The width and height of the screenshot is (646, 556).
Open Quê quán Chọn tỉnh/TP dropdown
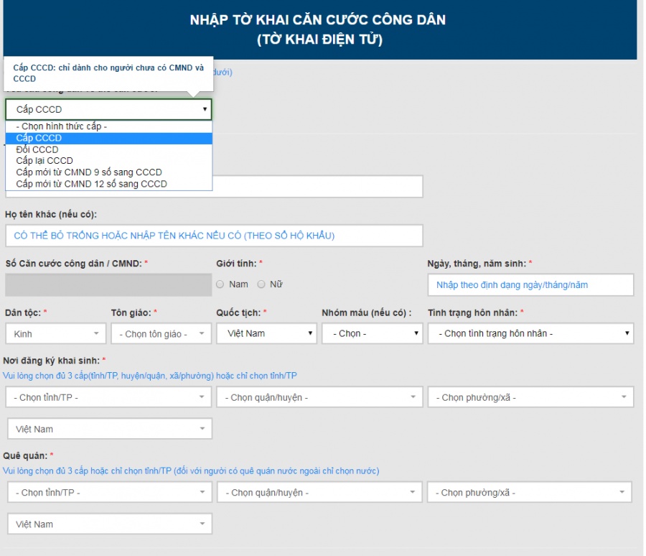click(x=110, y=492)
